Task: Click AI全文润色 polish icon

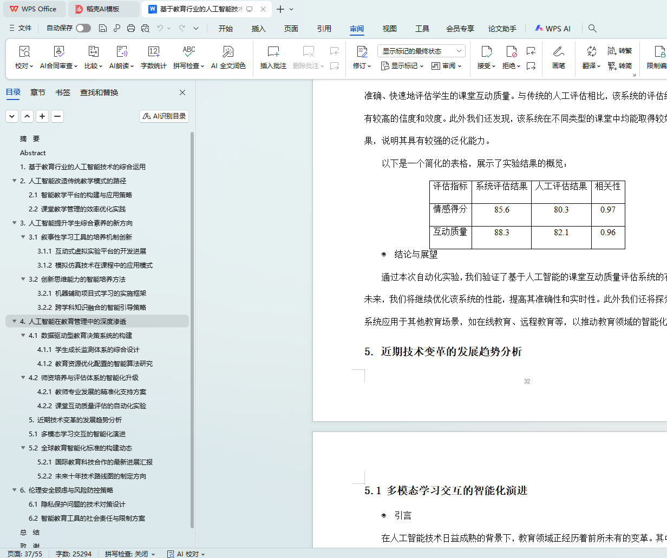Action: [x=228, y=52]
